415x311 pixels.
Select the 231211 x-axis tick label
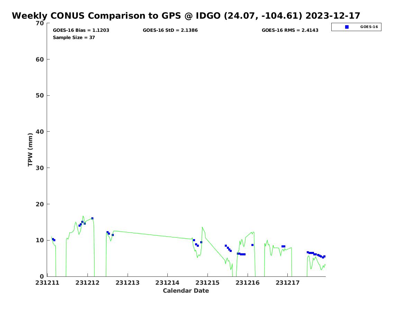point(48,283)
